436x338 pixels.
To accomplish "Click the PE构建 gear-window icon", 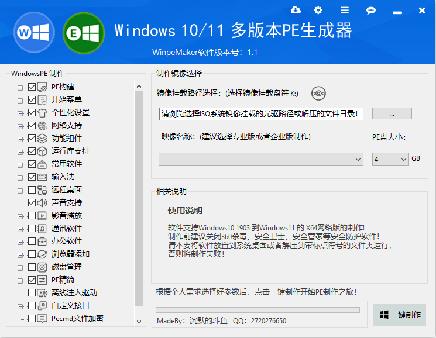I will (x=42, y=87).
